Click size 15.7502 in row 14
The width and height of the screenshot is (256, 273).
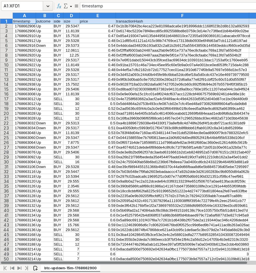pyautogui.click(x=71, y=84)
